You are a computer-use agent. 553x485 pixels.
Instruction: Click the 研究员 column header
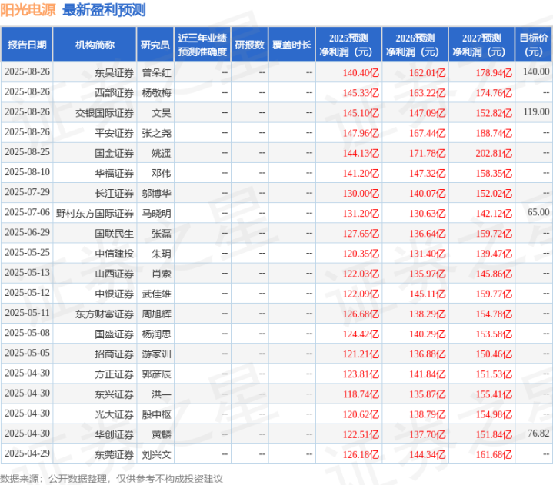[x=155, y=45]
